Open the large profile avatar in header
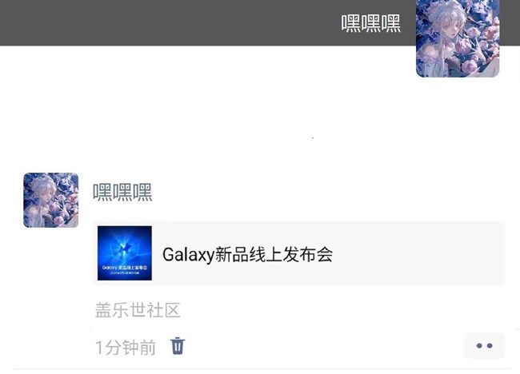The height and width of the screenshot is (374, 520). pyautogui.click(x=458, y=38)
